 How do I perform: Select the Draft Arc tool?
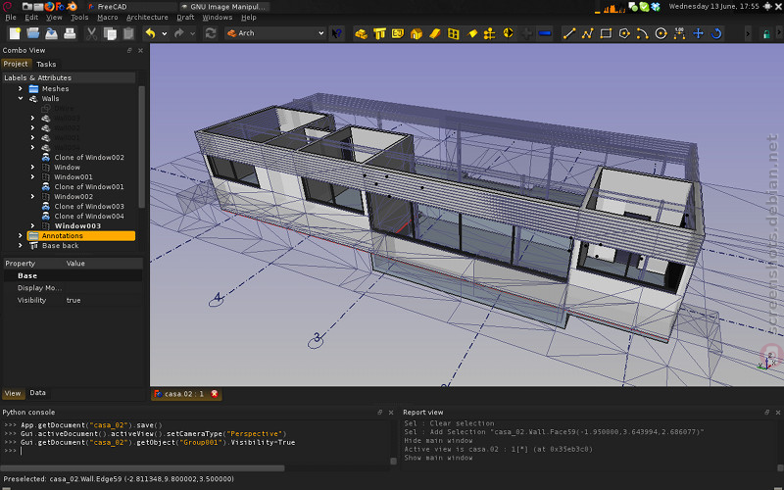643,33
